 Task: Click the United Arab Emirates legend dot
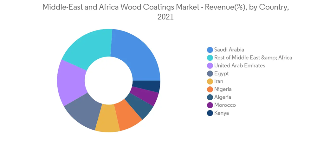(x=210, y=66)
